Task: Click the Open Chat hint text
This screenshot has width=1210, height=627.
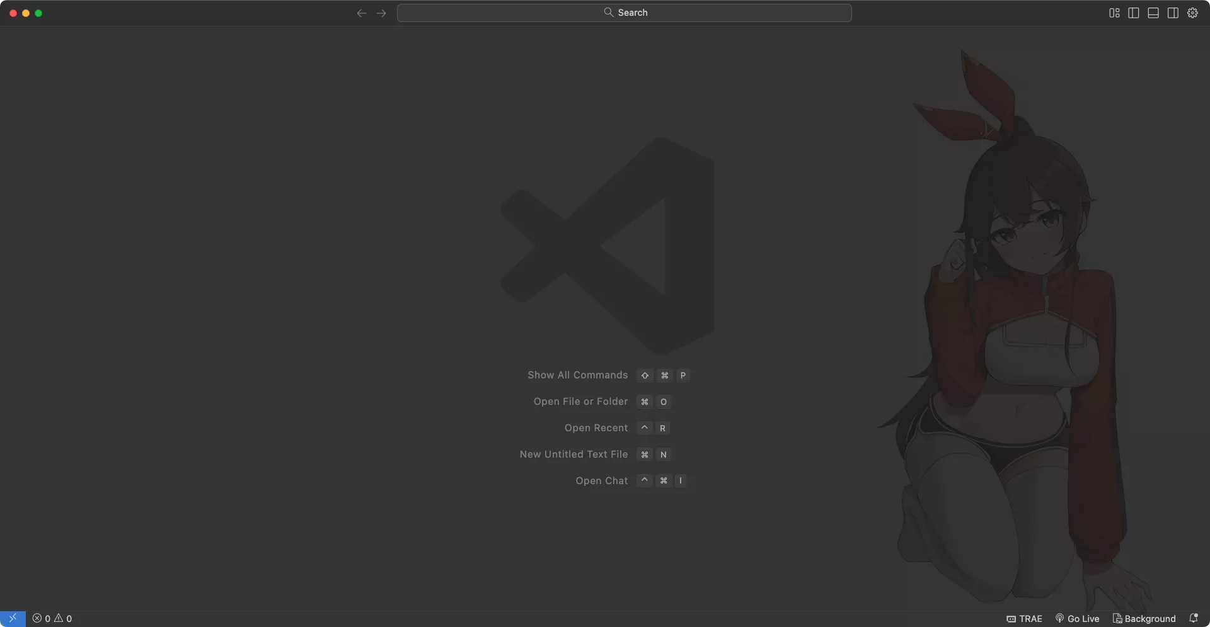Action: 601,481
